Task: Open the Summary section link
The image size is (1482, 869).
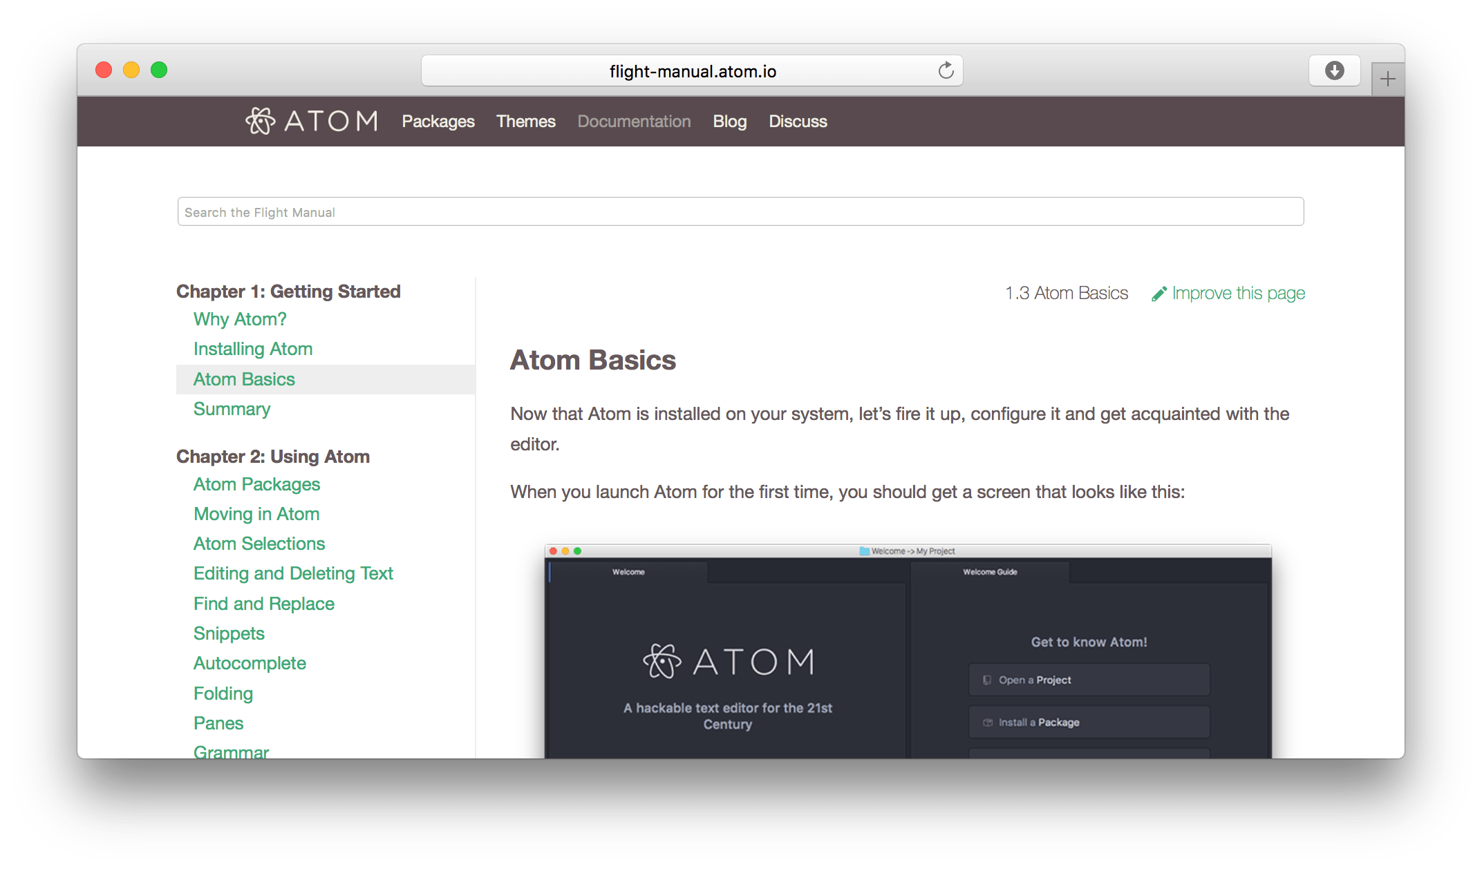Action: click(x=232, y=409)
